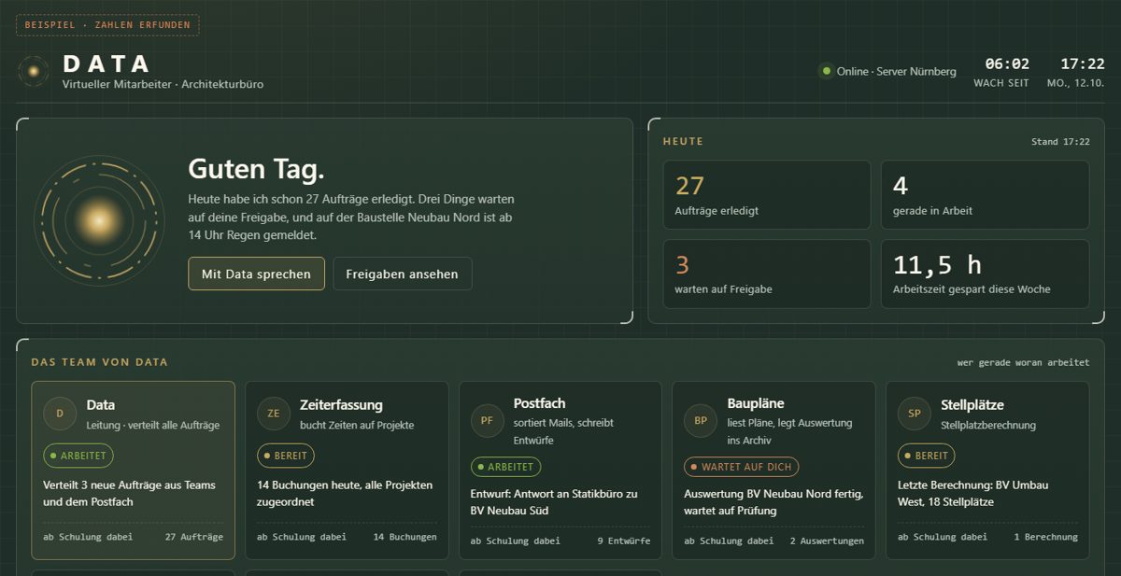Open the Zeiterfassung card title
The image size is (1121, 576).
coord(341,405)
